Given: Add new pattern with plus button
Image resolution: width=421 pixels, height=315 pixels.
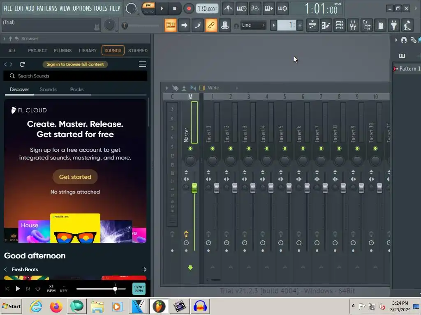Looking at the screenshot, I should pos(300,25).
